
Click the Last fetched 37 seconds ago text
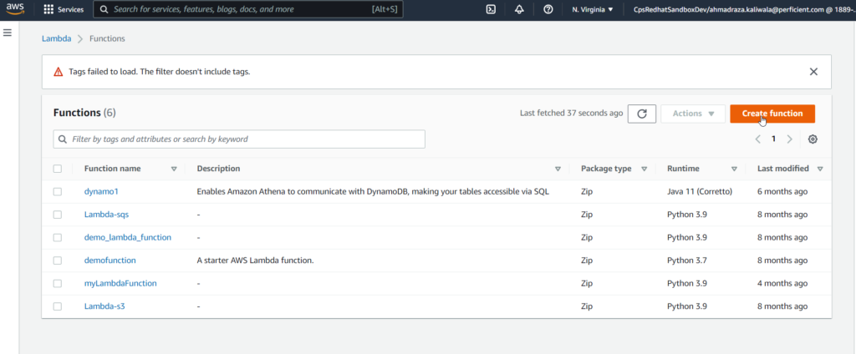point(571,114)
